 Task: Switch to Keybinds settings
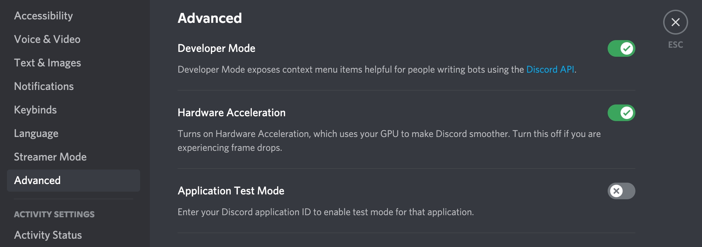(x=35, y=110)
